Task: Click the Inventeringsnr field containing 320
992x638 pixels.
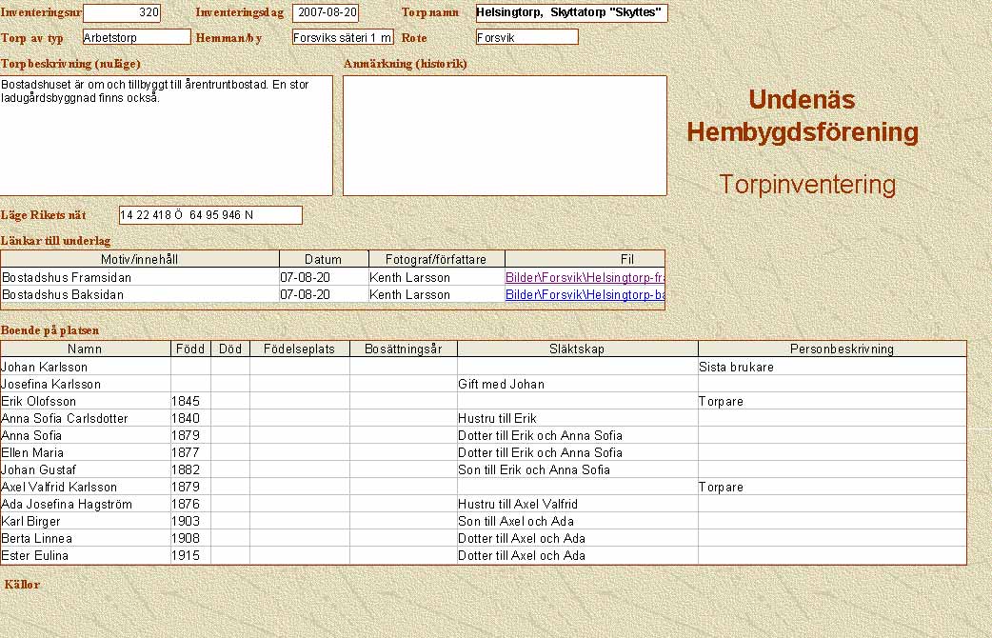Action: tap(122, 13)
